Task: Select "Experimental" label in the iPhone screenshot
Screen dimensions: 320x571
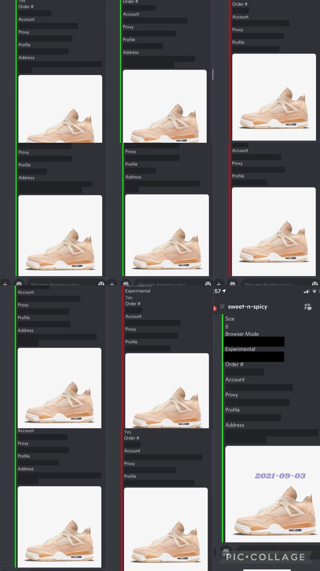Action: pos(240,349)
